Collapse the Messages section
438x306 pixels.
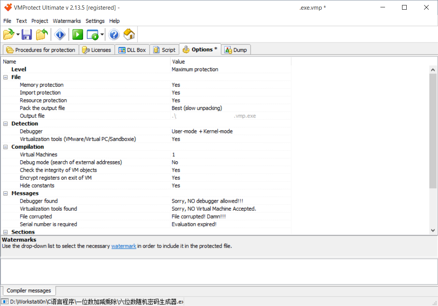click(5, 193)
